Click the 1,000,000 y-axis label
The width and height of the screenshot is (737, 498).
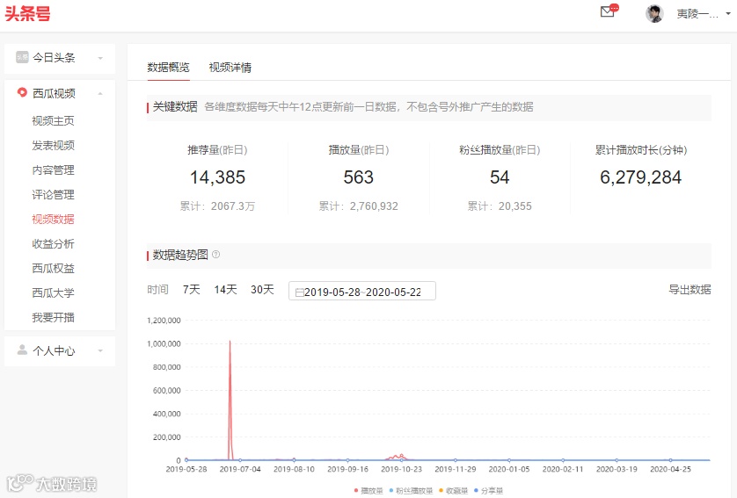(164, 344)
